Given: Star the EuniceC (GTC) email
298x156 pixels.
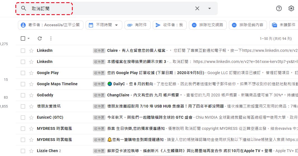Looking at the screenshot, I should tap(31, 117).
